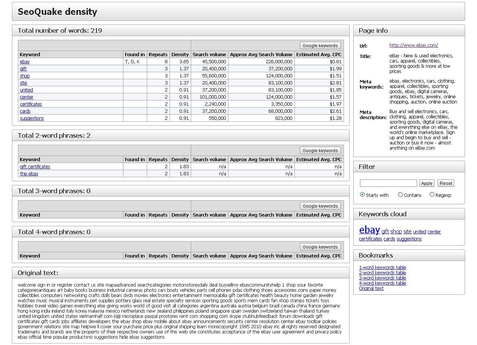
Task: Click 'suggestions' in the Keywords cloud
Action: 409,239
